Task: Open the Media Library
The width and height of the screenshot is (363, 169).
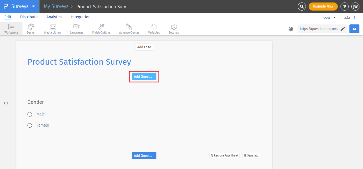Action: coord(52,29)
